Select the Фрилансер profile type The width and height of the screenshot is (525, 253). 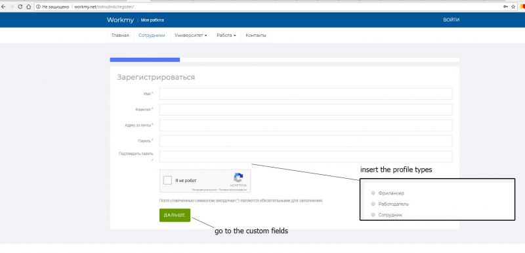pyautogui.click(x=373, y=193)
